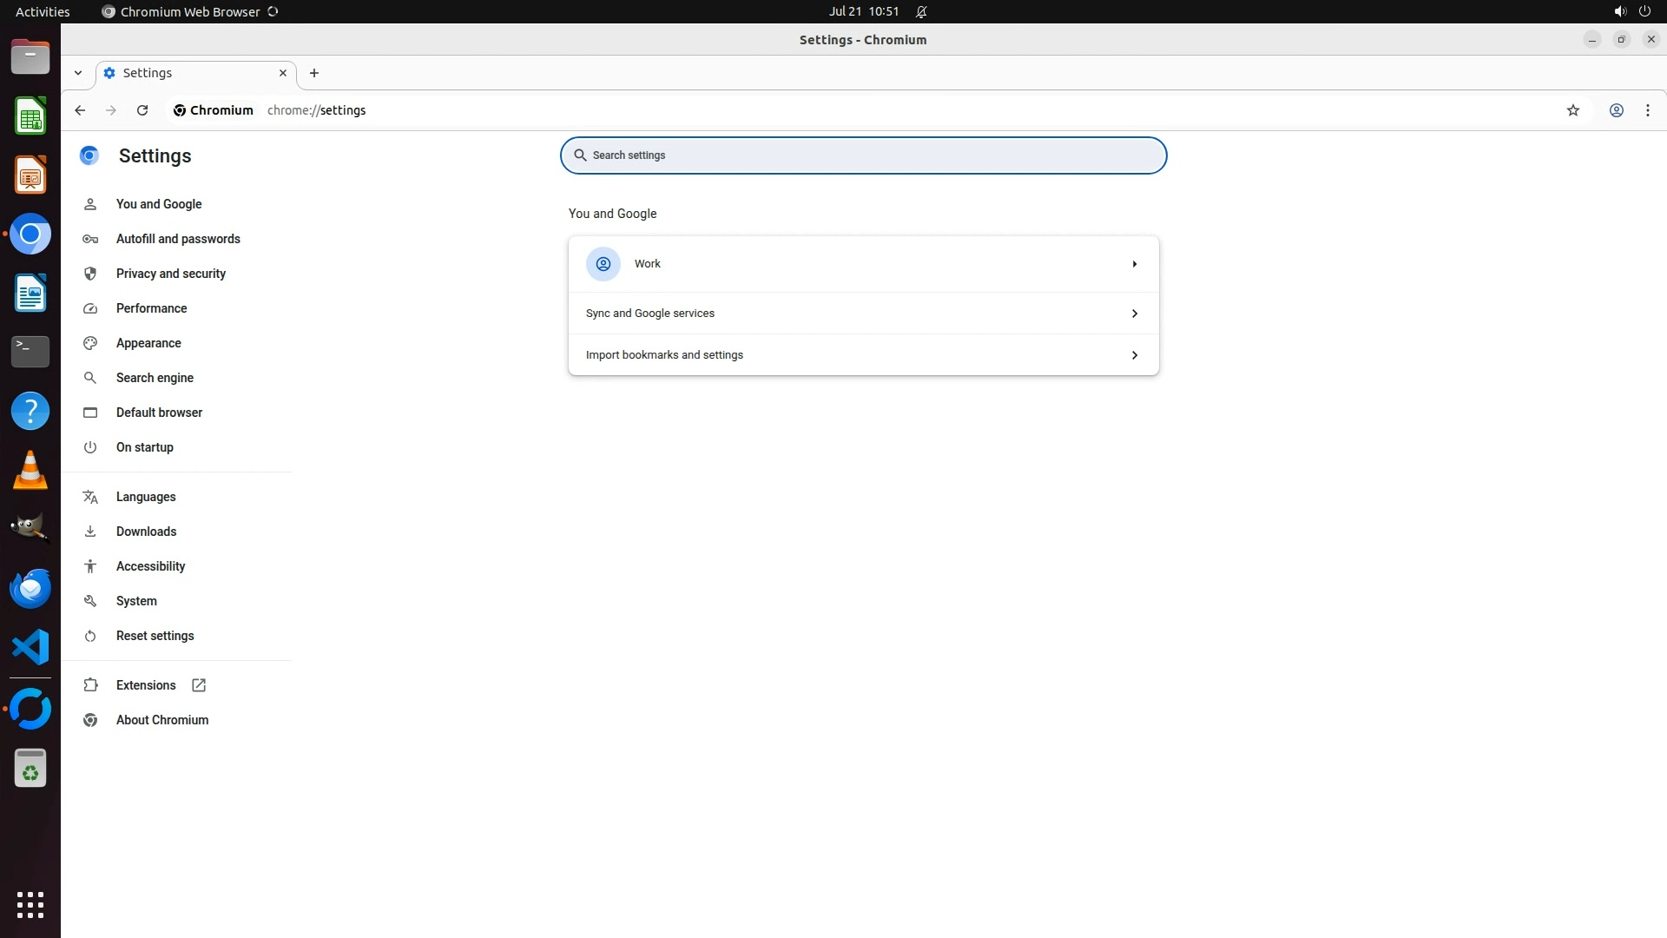Image resolution: width=1667 pixels, height=938 pixels.
Task: Reload the settings page
Action: (x=142, y=110)
